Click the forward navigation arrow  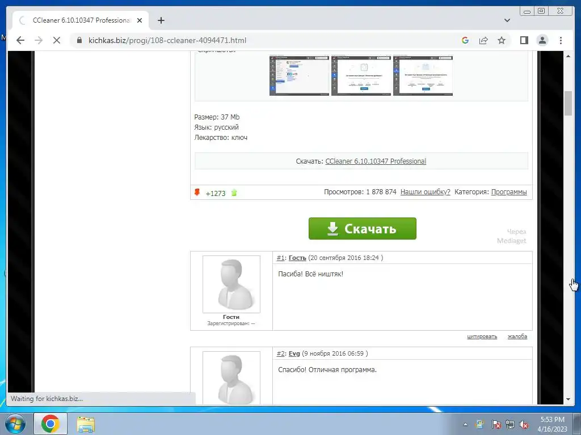pyautogui.click(x=39, y=40)
